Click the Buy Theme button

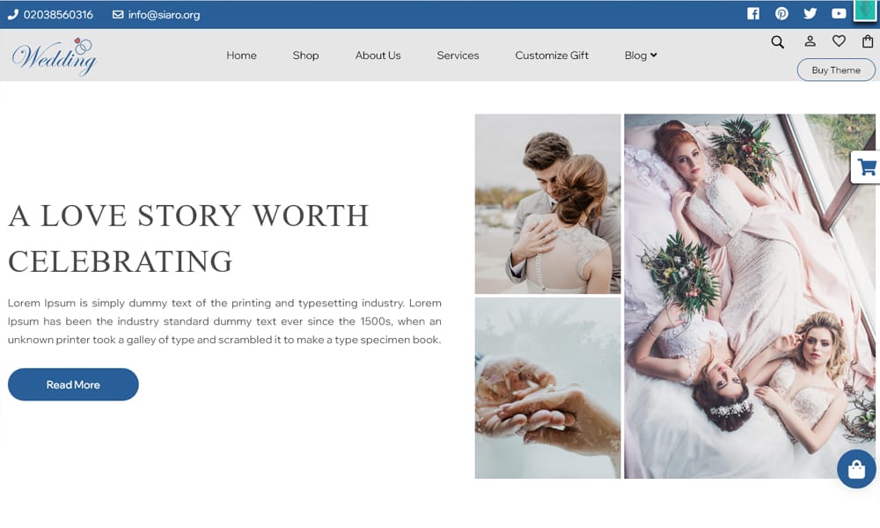[x=835, y=70]
